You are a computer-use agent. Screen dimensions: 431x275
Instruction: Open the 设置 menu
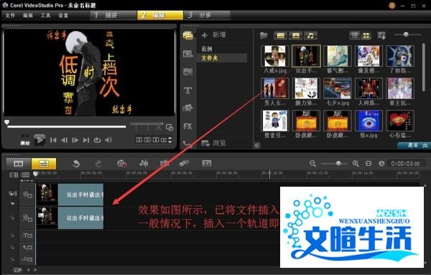[x=63, y=15]
